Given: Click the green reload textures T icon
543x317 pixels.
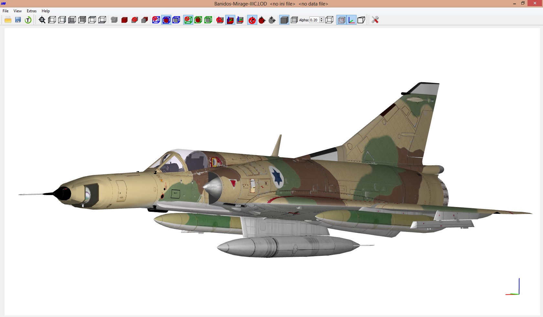Looking at the screenshot, I should [28, 20].
